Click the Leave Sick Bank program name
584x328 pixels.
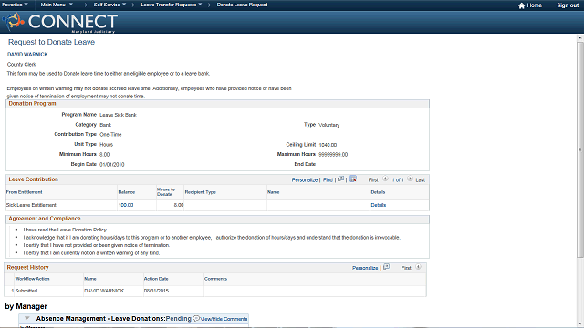pos(118,115)
